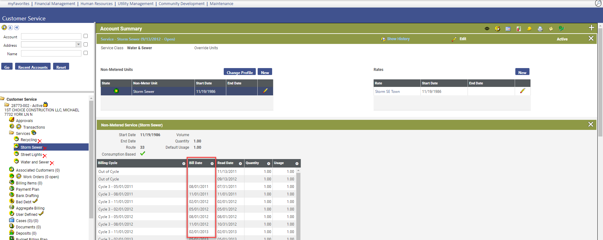Open the Financial Management menu
This screenshot has width=603, height=240.
[55, 4]
